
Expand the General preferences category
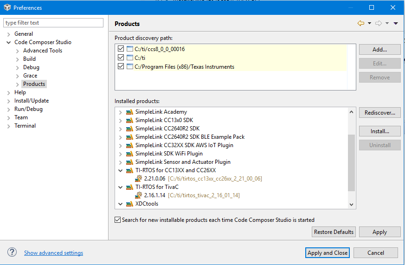point(8,34)
